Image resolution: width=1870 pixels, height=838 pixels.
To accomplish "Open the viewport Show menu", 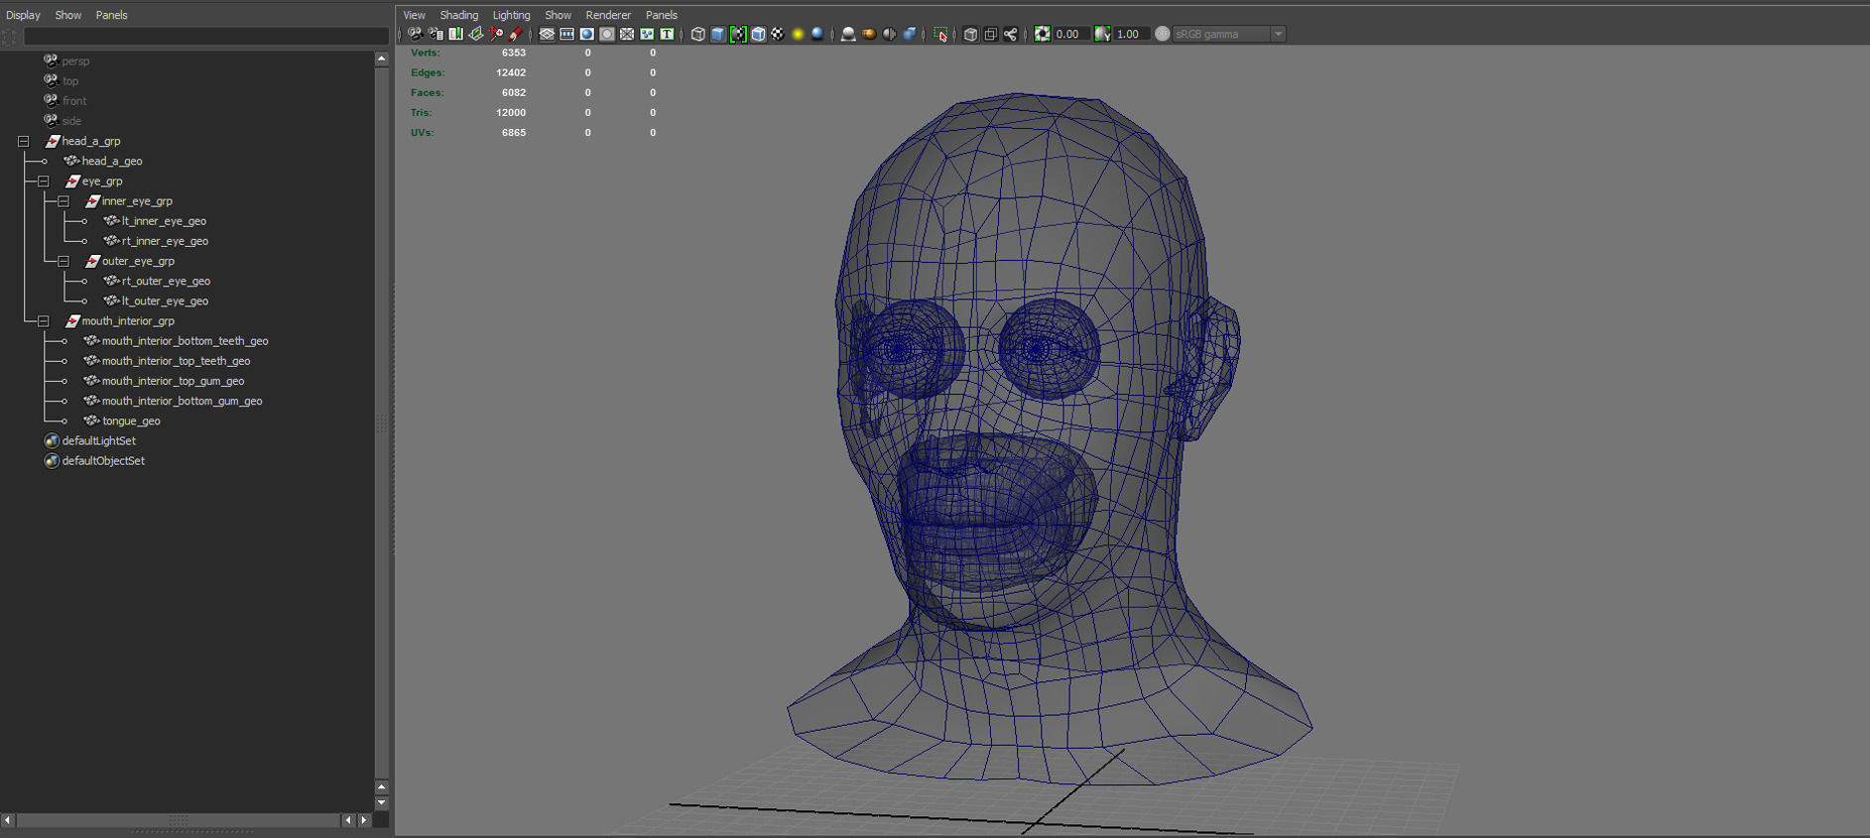I will [558, 15].
